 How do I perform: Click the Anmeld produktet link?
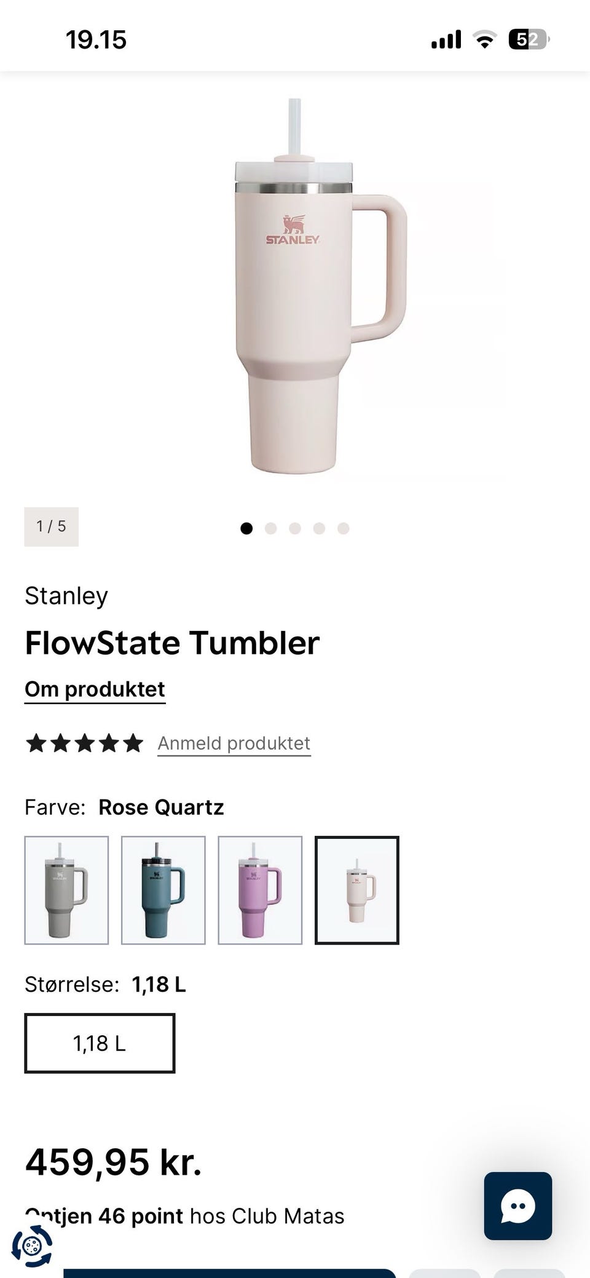(x=234, y=744)
